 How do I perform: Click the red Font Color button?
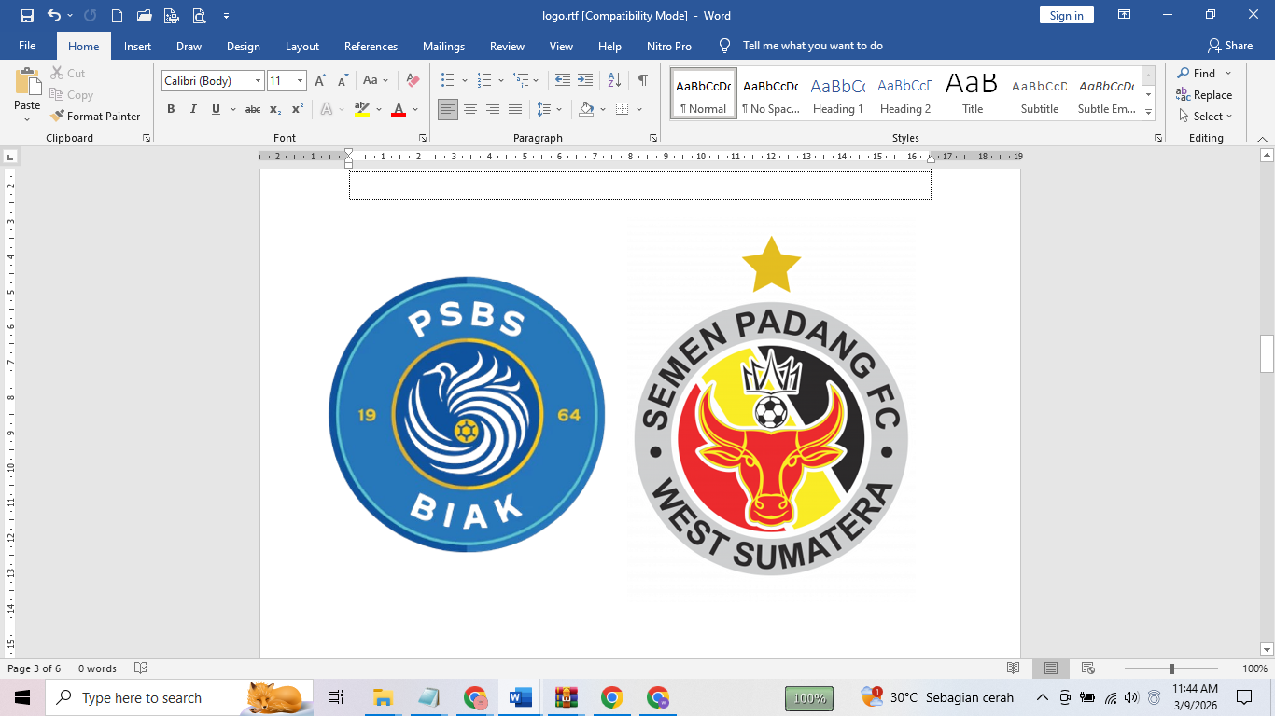point(399,109)
